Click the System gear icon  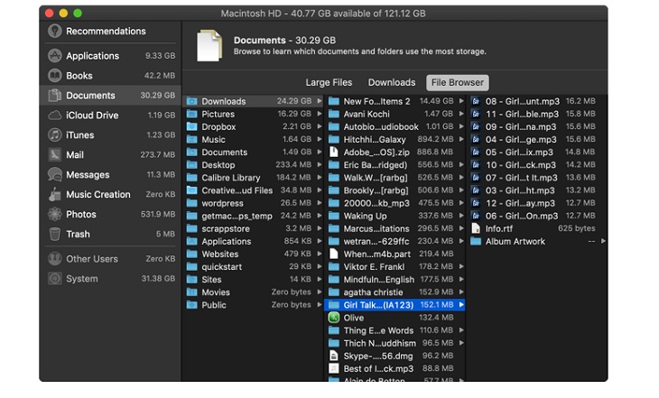coord(55,279)
